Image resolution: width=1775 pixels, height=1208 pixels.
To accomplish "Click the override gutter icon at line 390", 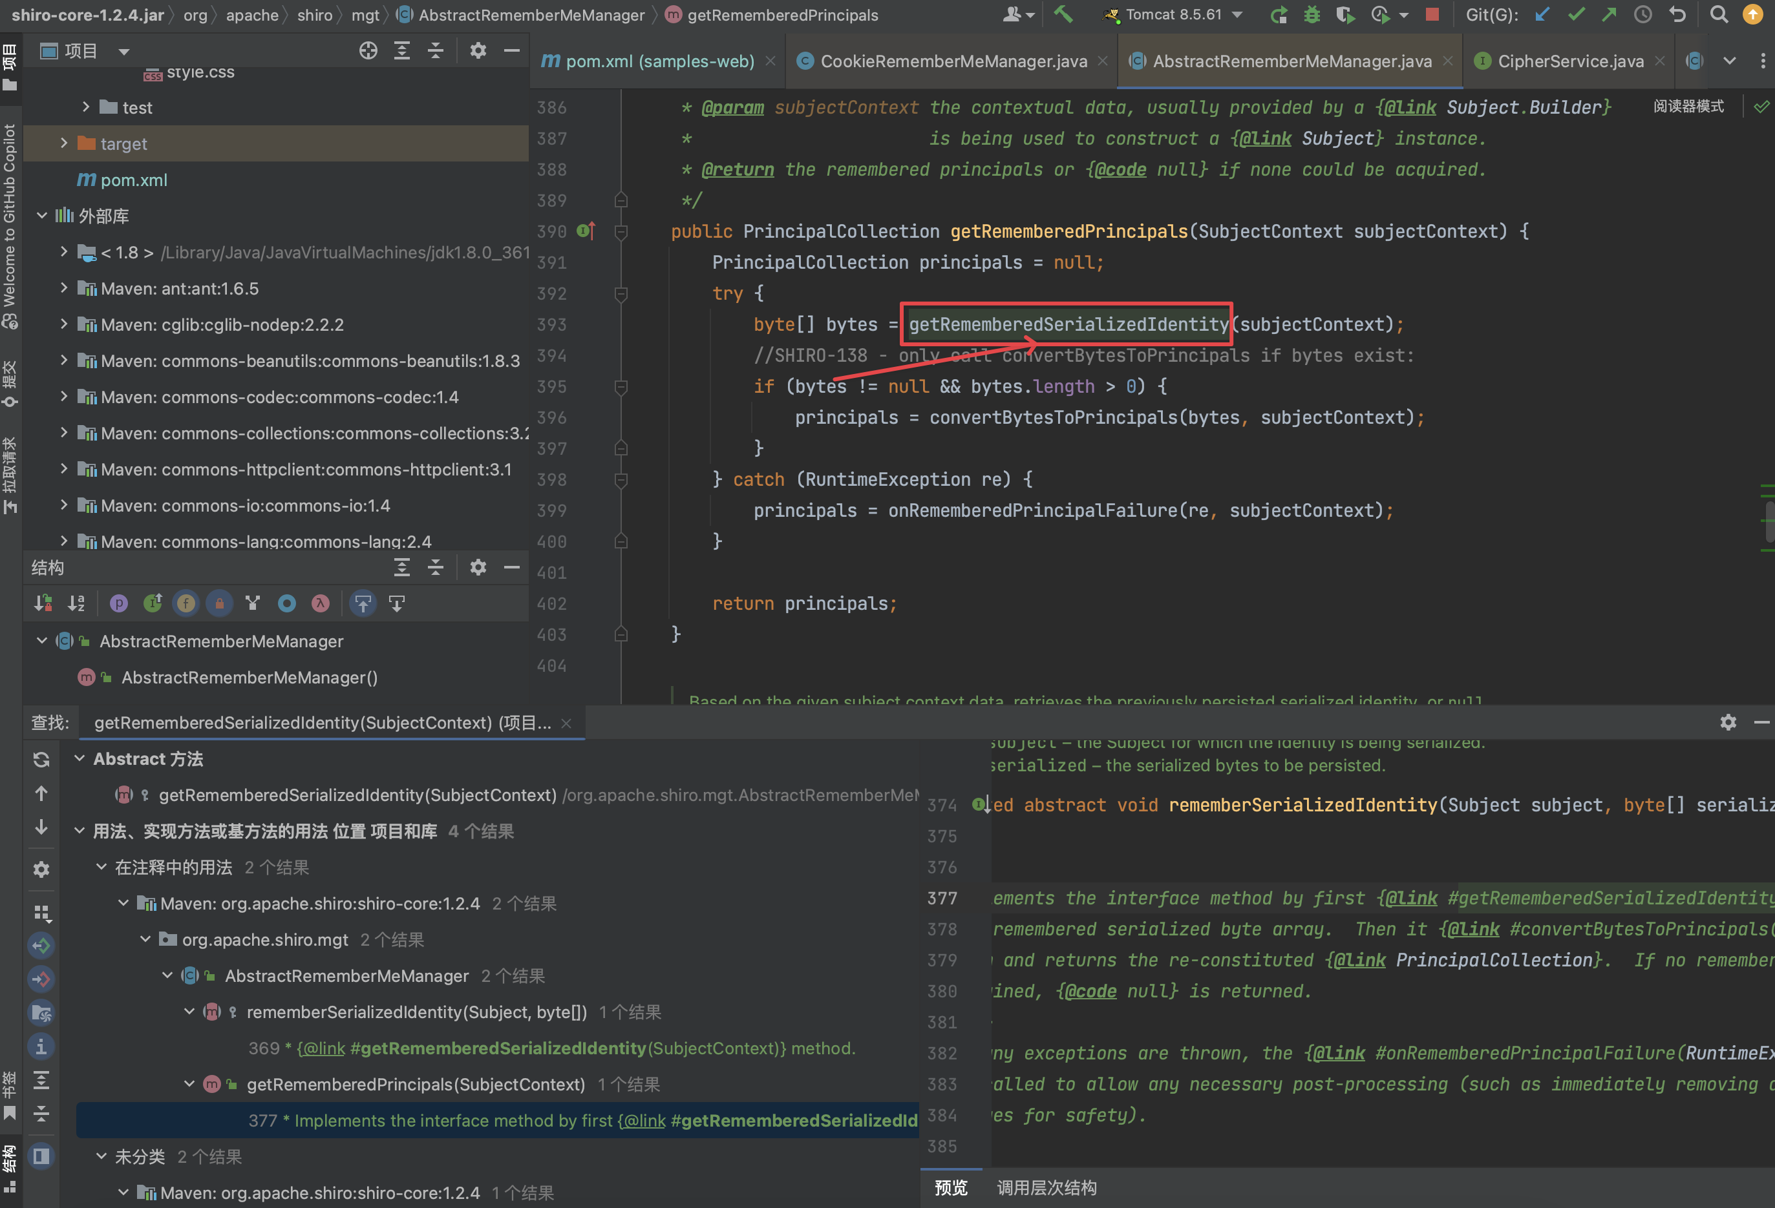I will (x=586, y=231).
